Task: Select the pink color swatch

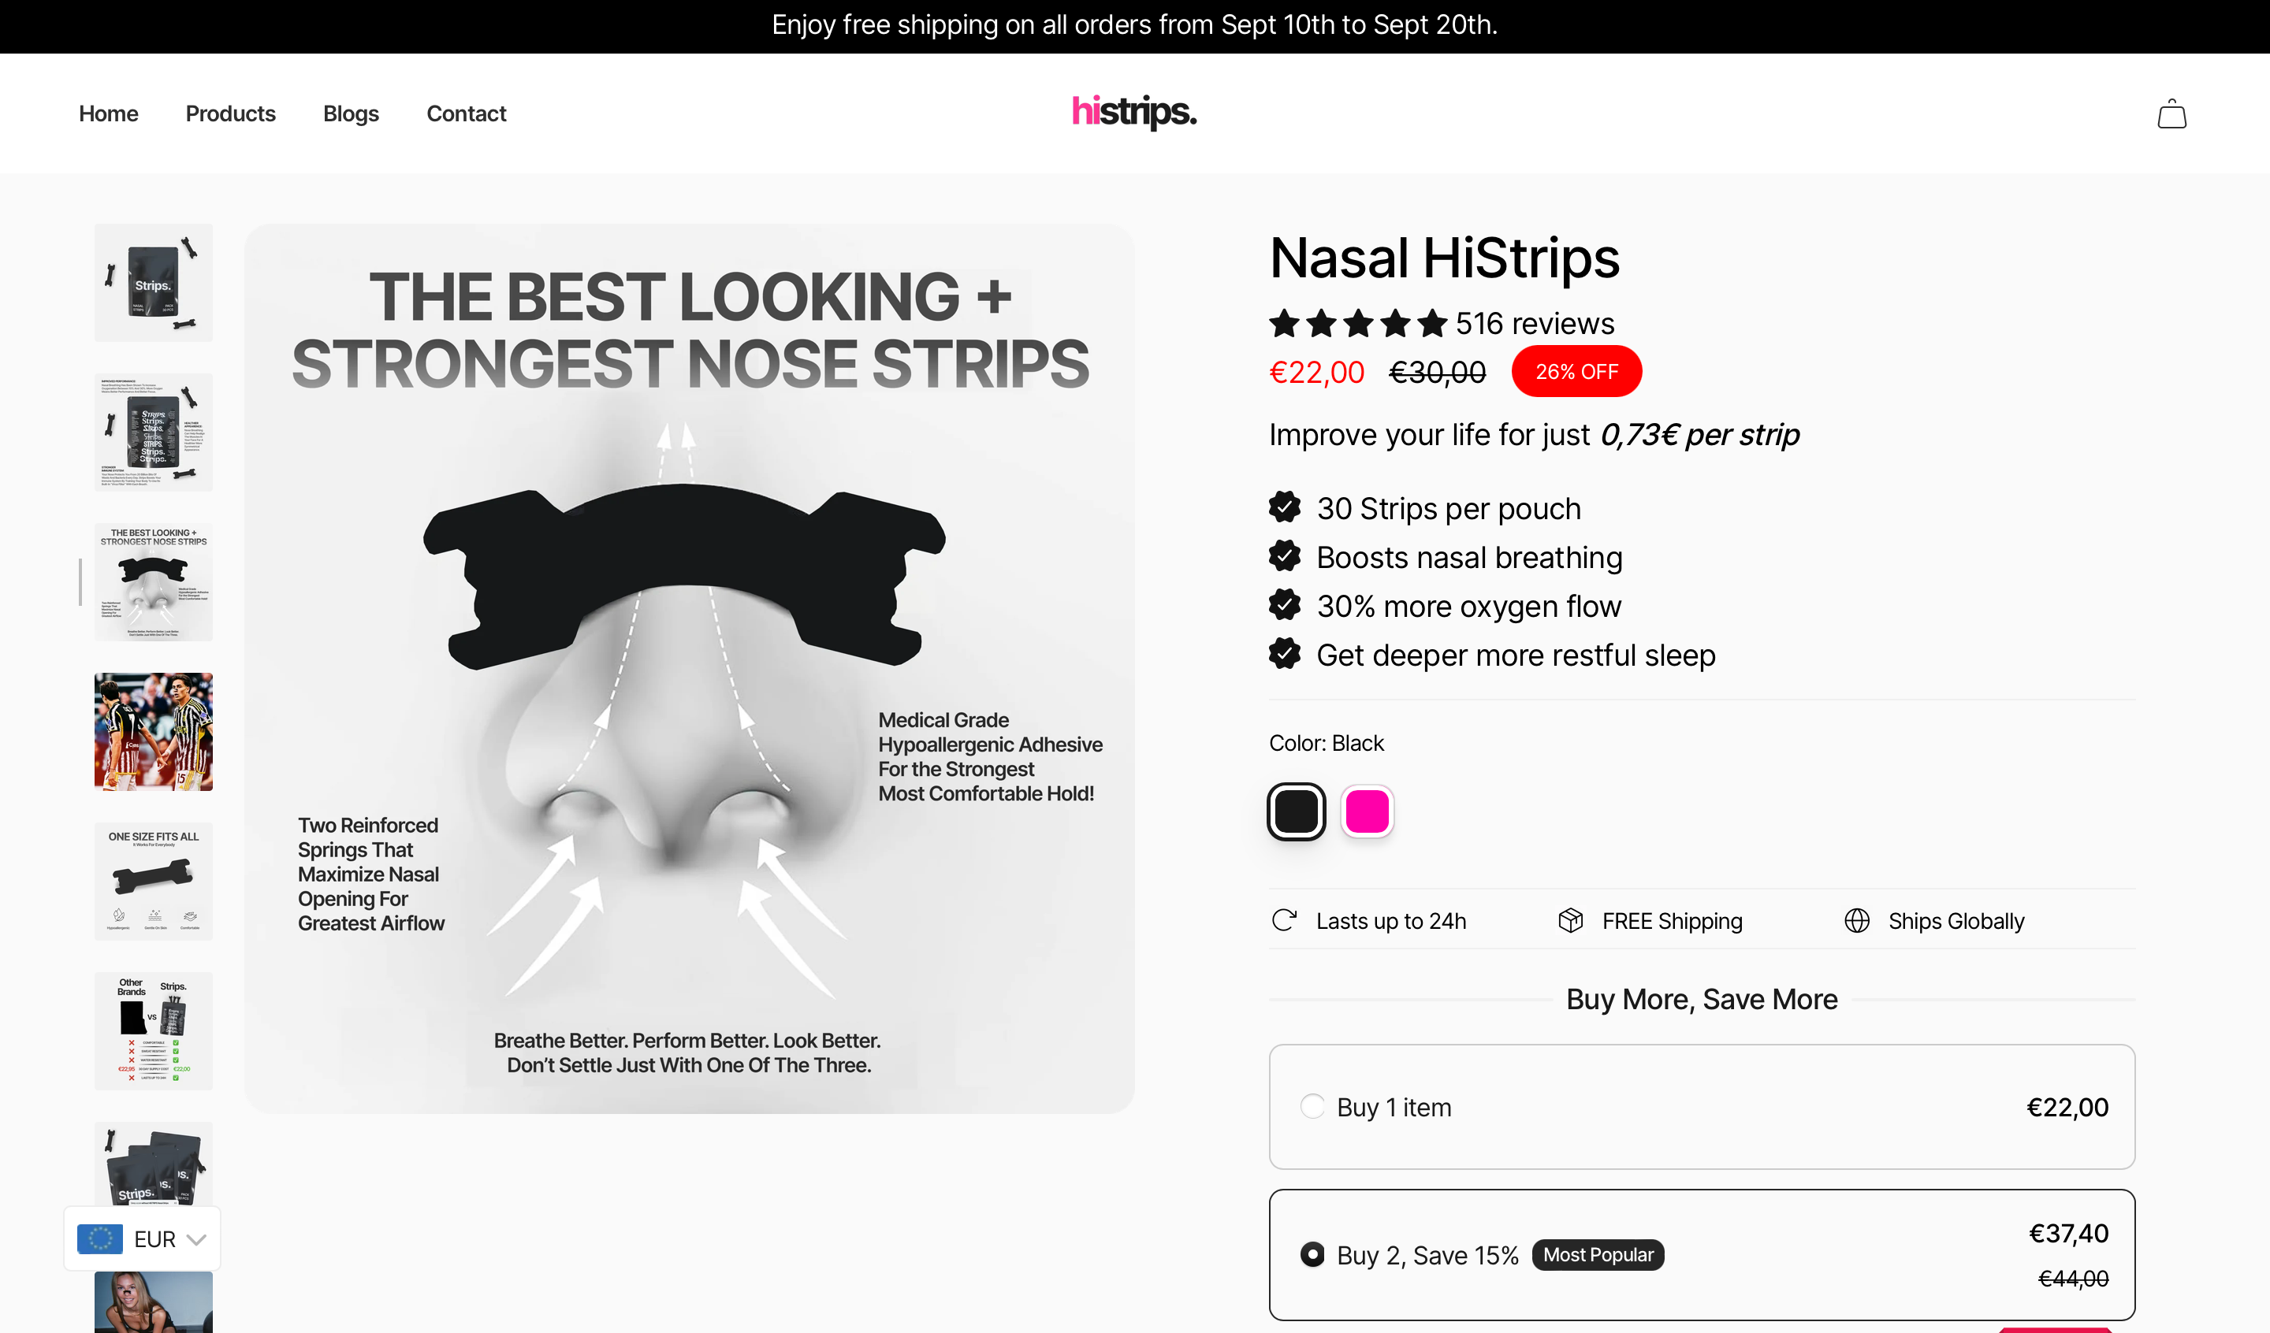Action: click(1367, 811)
